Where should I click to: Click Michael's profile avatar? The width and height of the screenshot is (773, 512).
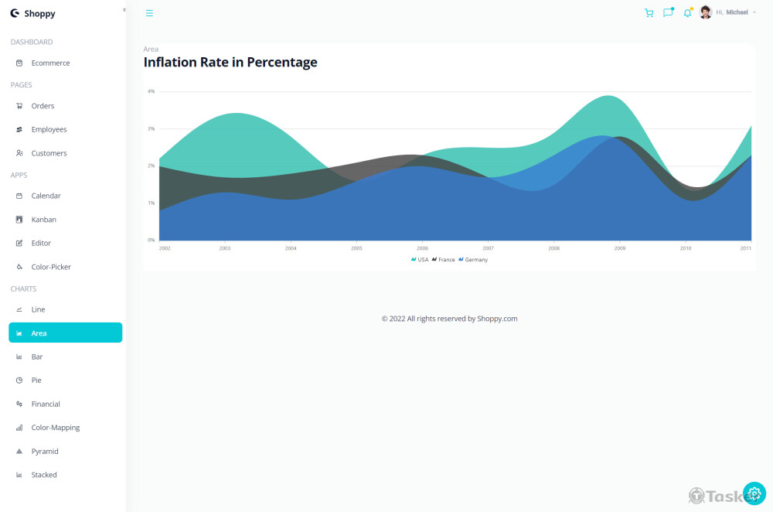coord(706,12)
